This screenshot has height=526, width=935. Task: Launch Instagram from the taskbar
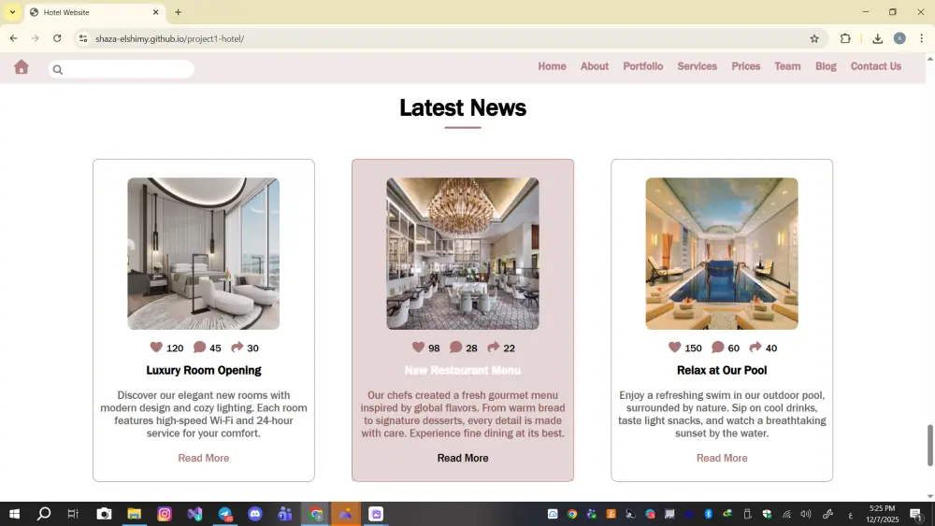coord(165,514)
